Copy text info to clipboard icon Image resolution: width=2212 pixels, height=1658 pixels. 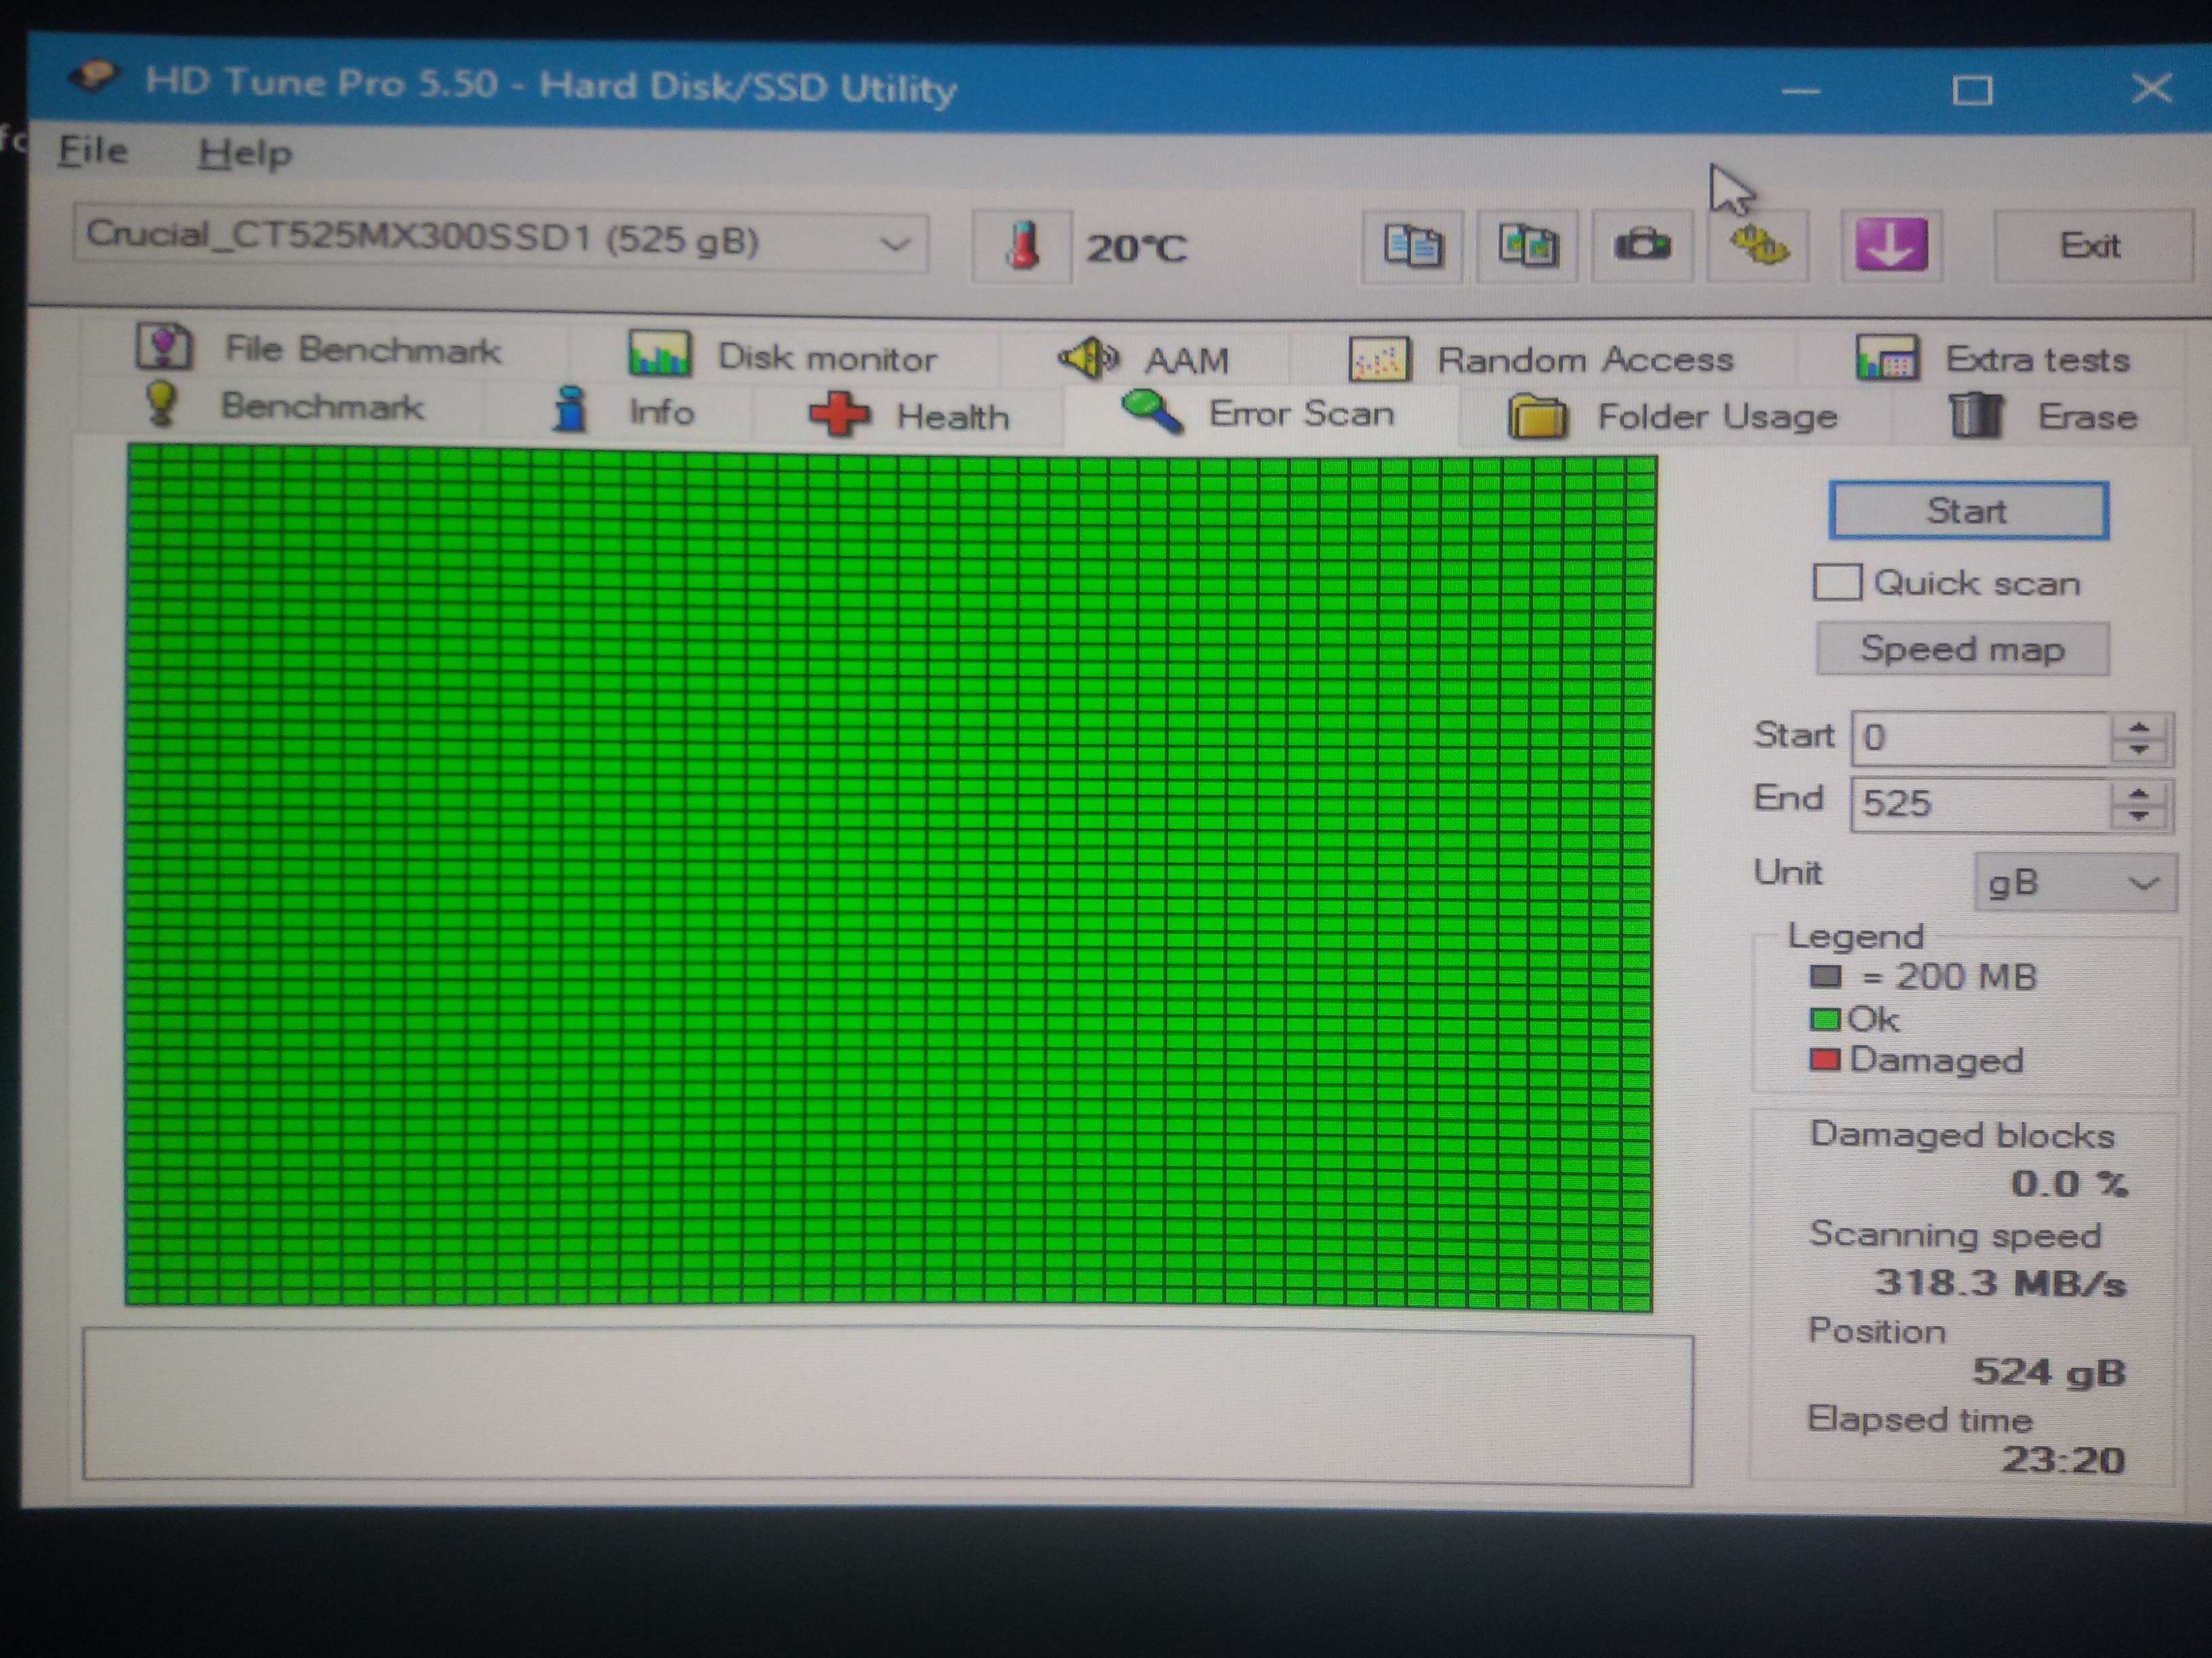[1413, 245]
